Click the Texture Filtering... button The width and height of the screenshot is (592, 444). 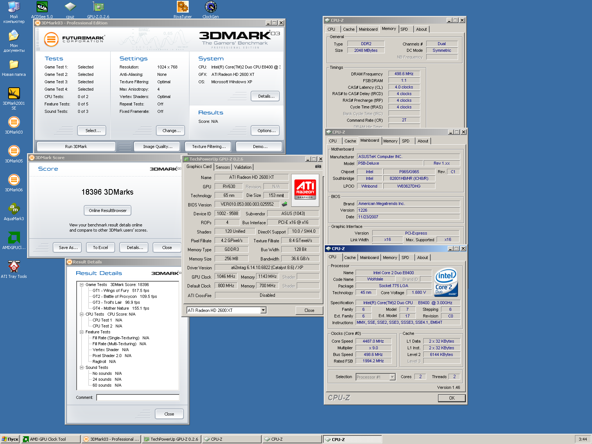point(209,147)
